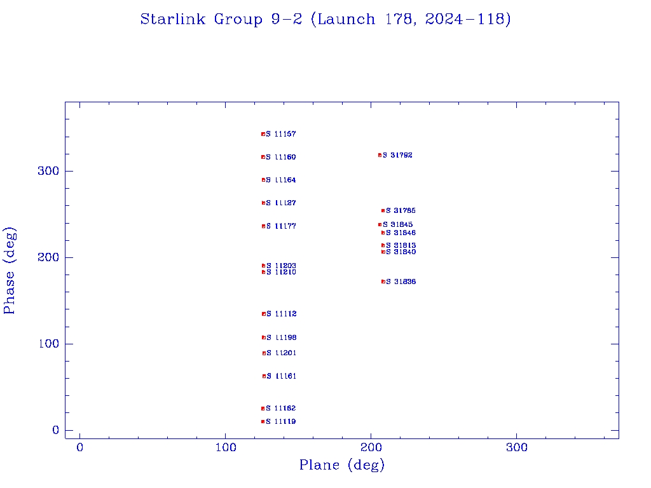Select the red marker beside S 11161
The image size is (651, 488).
264,376
